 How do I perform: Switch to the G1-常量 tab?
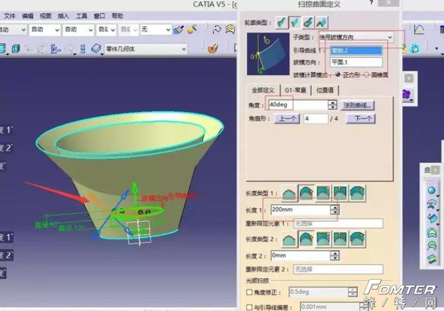[x=296, y=90]
